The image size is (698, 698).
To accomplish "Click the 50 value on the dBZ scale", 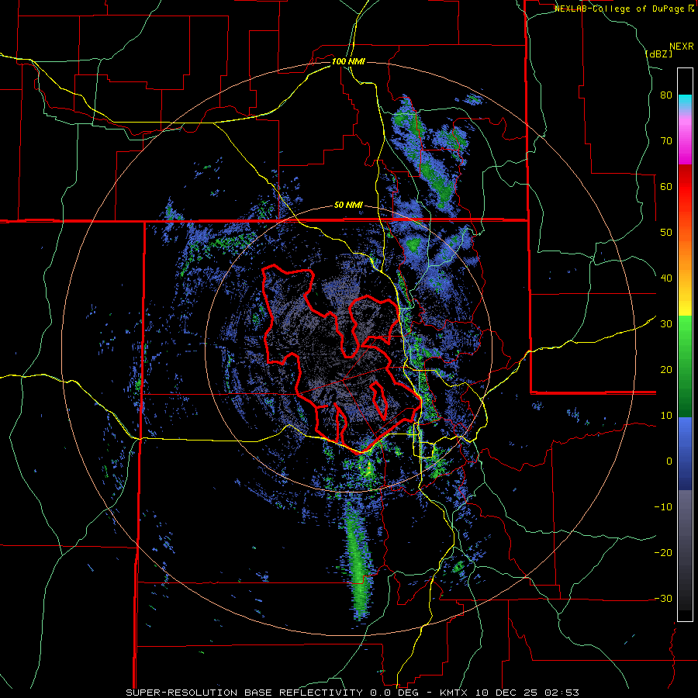I will [666, 233].
